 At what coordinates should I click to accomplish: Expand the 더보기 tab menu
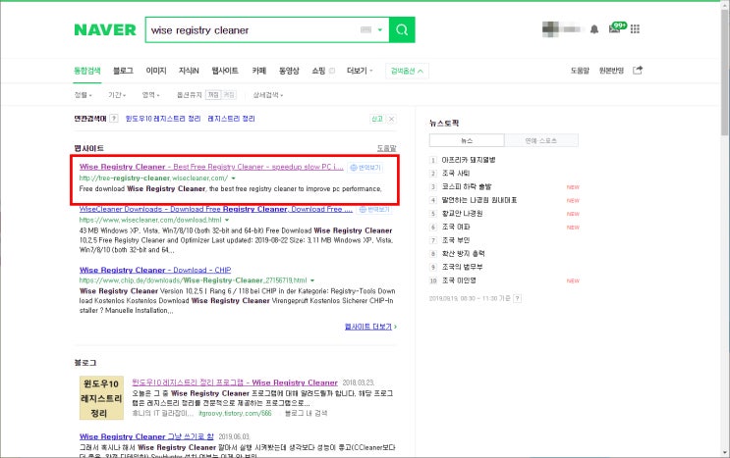(x=360, y=71)
